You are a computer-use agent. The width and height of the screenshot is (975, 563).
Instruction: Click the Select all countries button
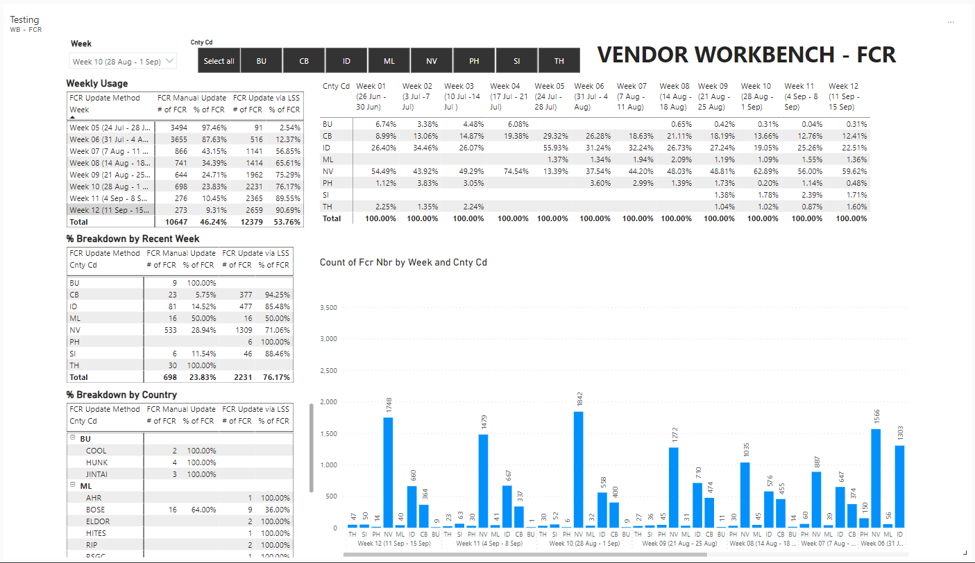(219, 60)
